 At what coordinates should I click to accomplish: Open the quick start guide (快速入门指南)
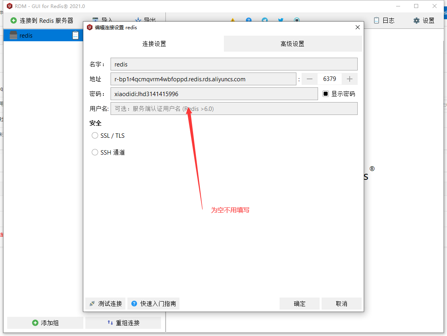153,304
